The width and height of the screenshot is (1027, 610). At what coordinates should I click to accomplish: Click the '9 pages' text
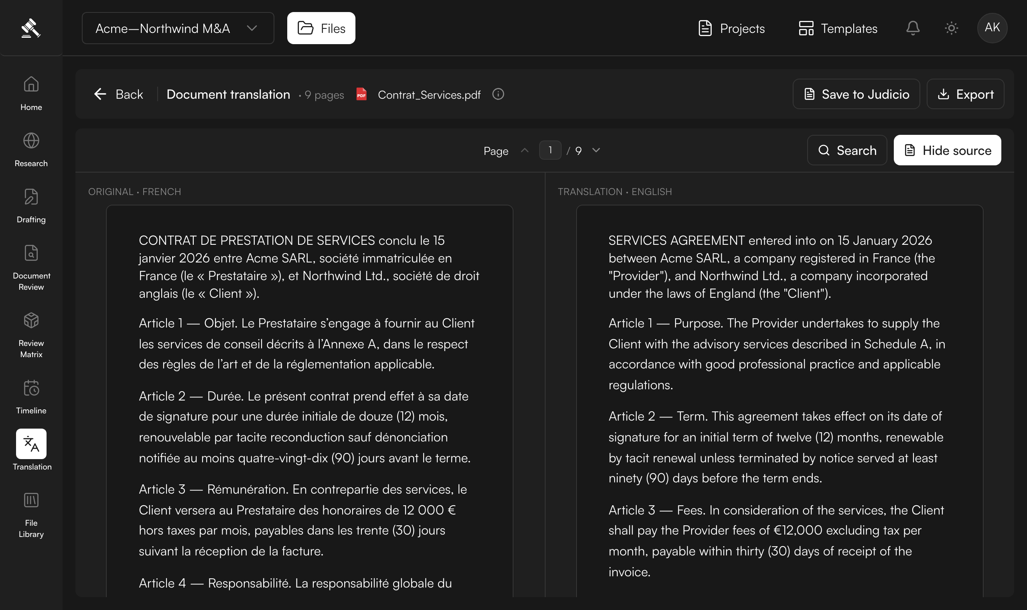coord(324,95)
